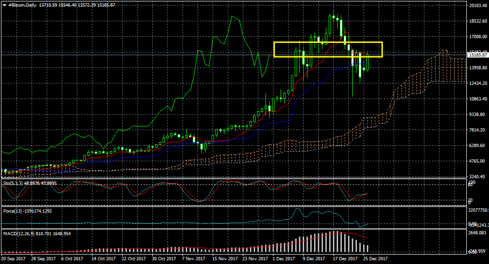Select the yellow rectangle drawn on the chart
This screenshot has width=489, height=264.
click(328, 42)
